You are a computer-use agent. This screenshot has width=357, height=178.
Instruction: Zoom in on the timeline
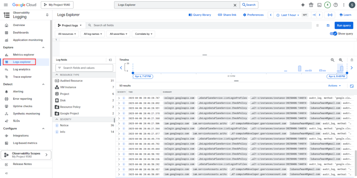[x=341, y=60]
